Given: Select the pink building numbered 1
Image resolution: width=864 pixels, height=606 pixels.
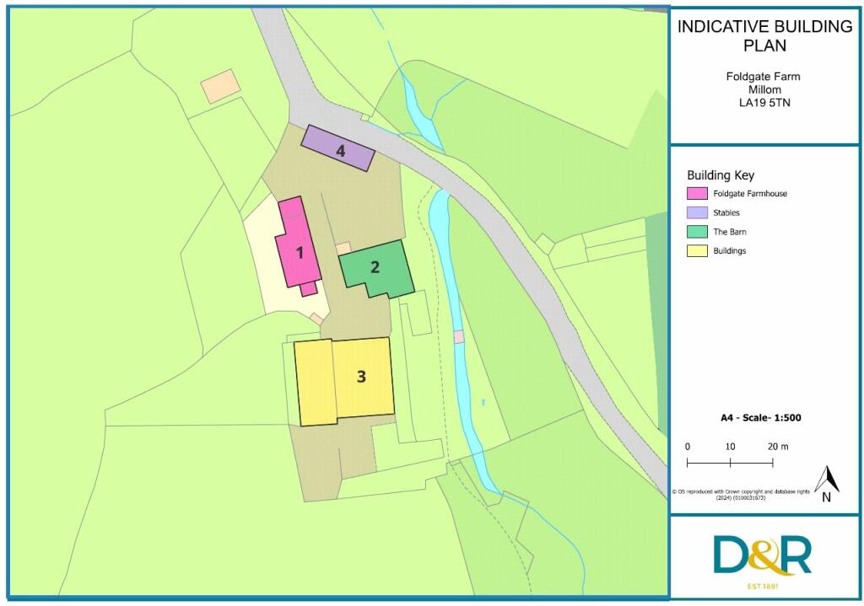Looking at the screenshot, I should tap(298, 250).
